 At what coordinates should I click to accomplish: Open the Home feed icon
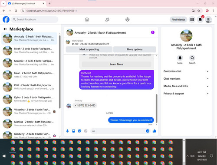[87, 19]
